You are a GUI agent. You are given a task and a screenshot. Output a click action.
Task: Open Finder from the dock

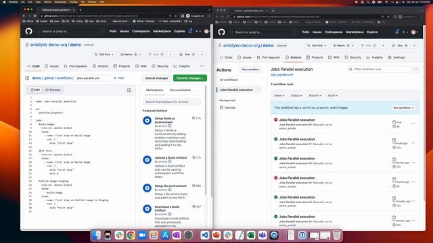click(96, 235)
